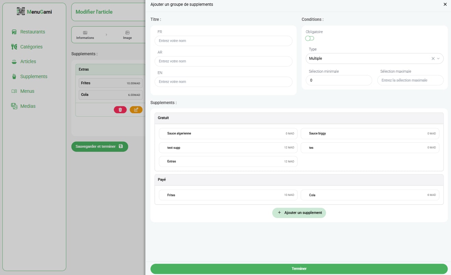Viewport: 451px width, 275px height.
Task: Enable the Obligatoire toggle switch
Action: point(310,38)
